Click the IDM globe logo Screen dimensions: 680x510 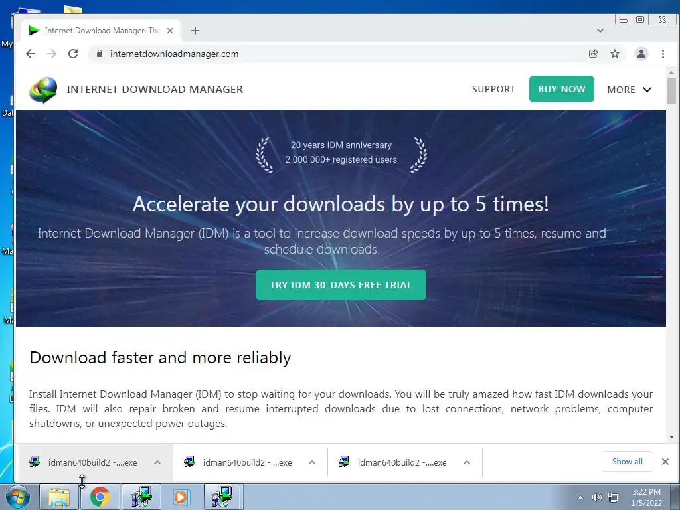43,90
